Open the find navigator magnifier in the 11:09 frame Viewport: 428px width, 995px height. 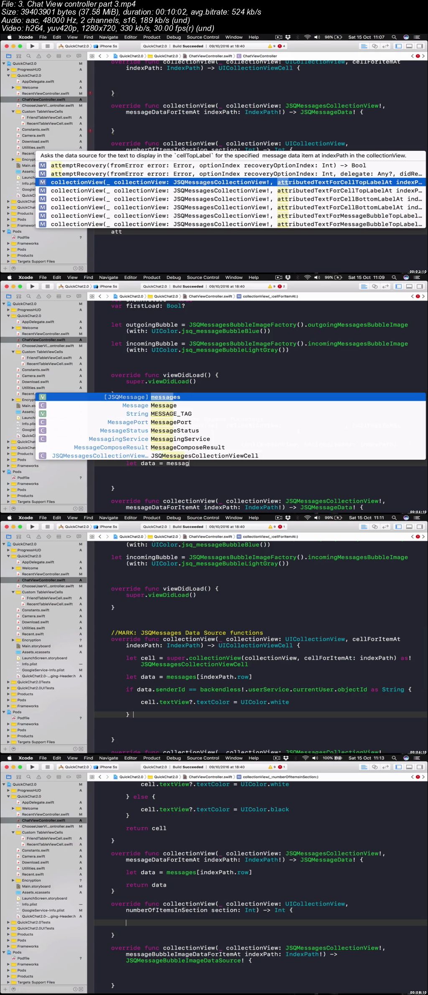29,296
